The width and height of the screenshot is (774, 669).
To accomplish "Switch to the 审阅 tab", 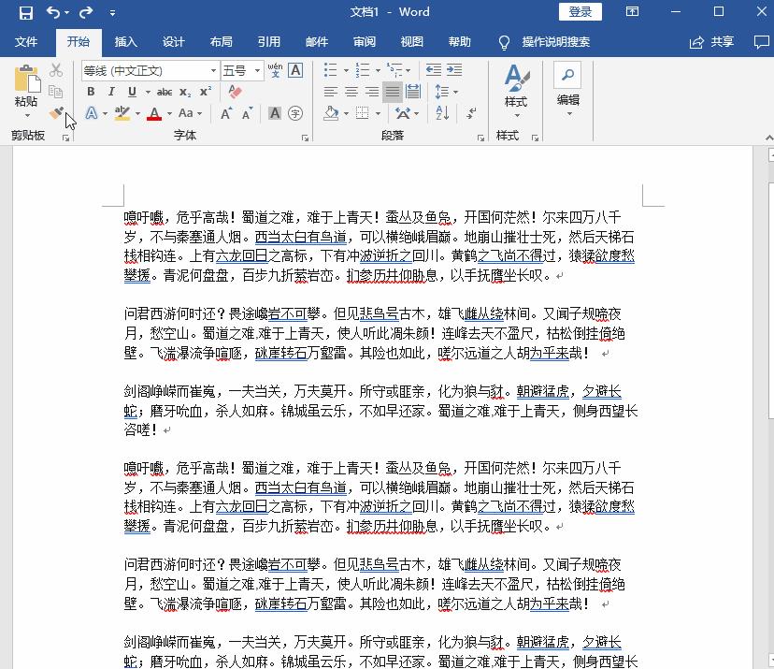I will click(365, 42).
